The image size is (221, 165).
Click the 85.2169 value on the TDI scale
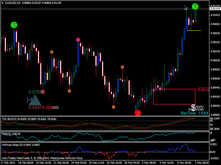[x=215, y=119]
